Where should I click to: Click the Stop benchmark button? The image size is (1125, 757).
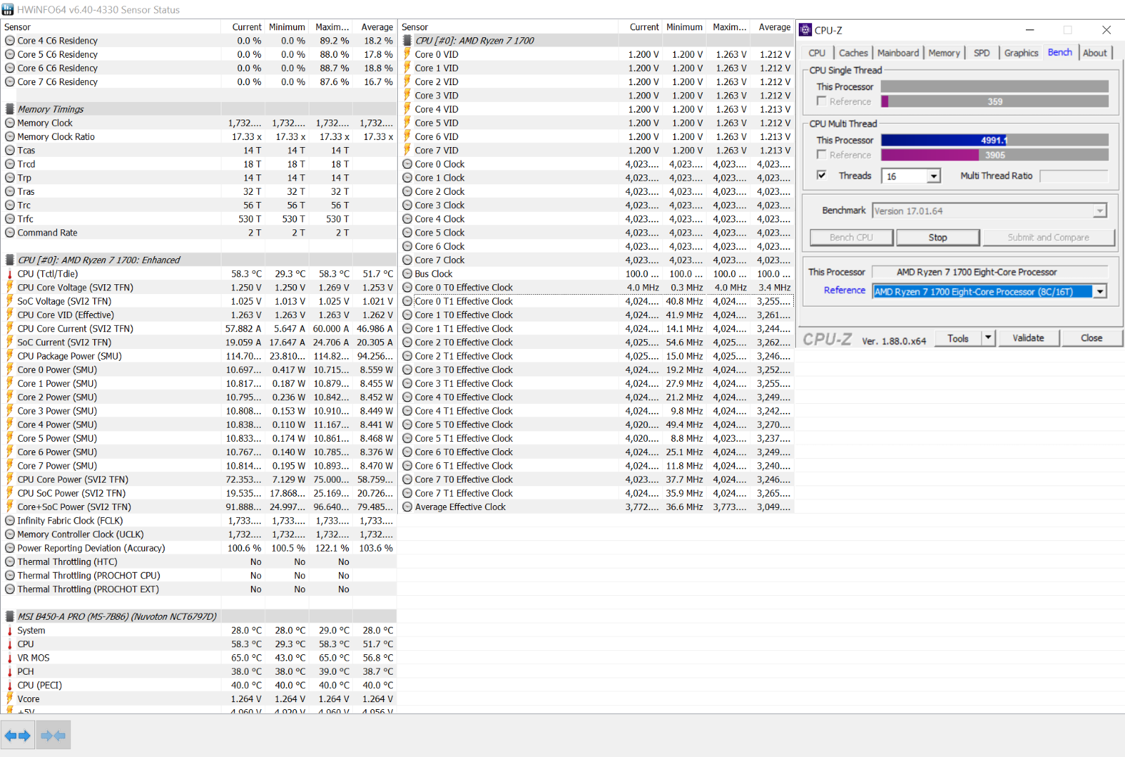click(x=937, y=238)
